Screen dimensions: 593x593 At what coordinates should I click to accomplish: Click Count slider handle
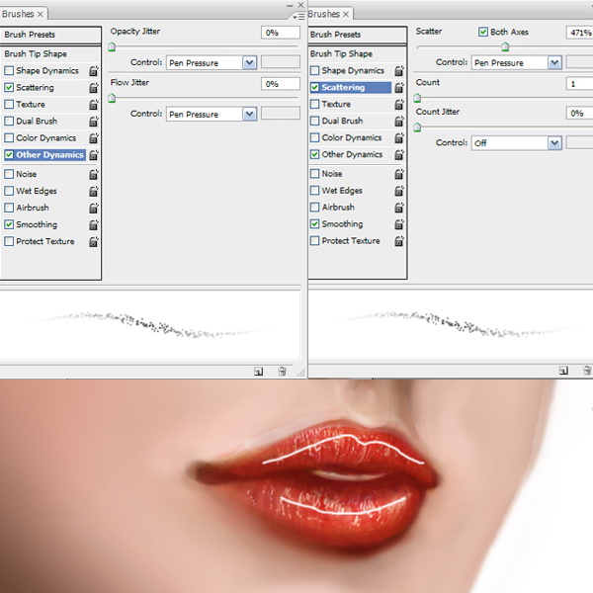417,98
